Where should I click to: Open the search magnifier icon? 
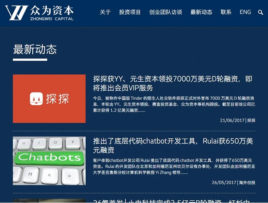[x=261, y=12]
